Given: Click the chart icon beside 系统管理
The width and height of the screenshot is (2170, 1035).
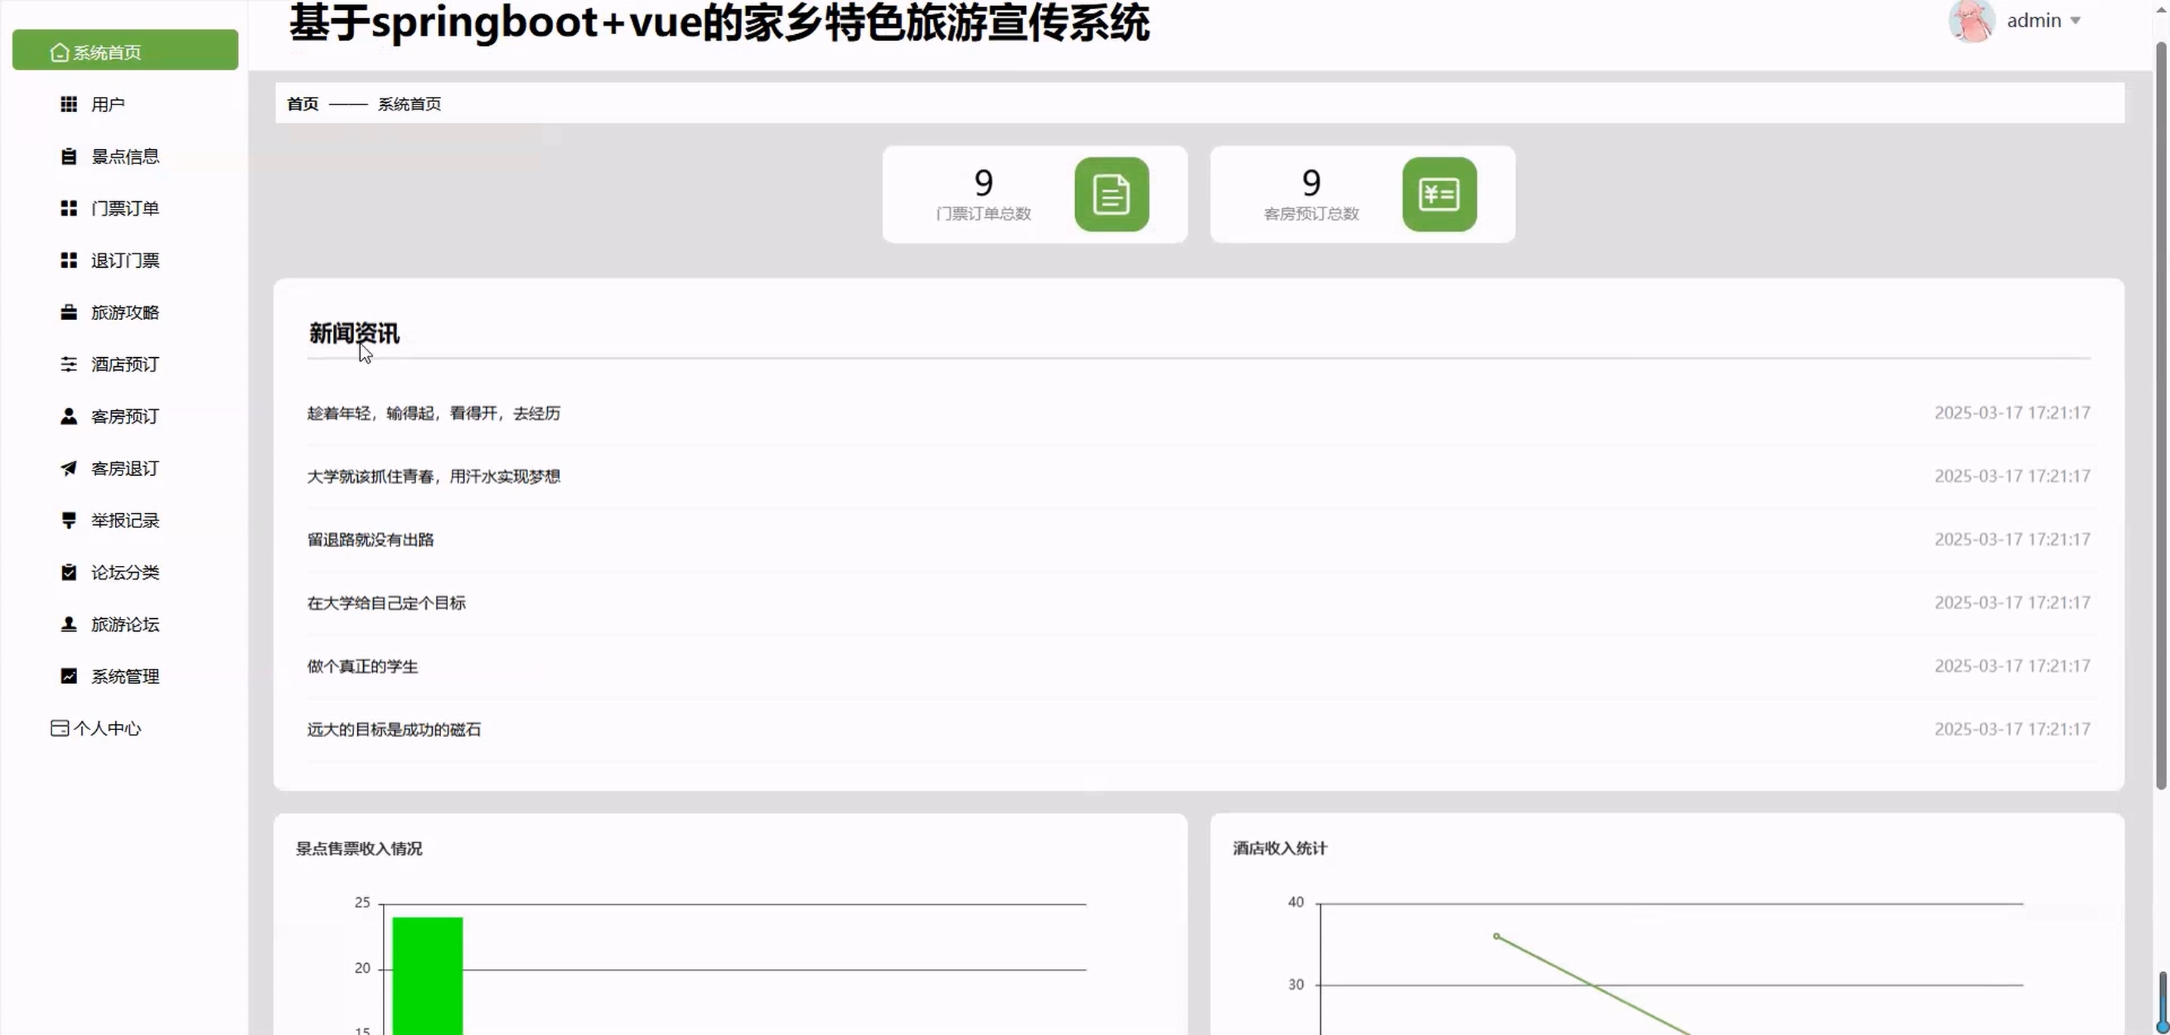Looking at the screenshot, I should pyautogui.click(x=69, y=676).
